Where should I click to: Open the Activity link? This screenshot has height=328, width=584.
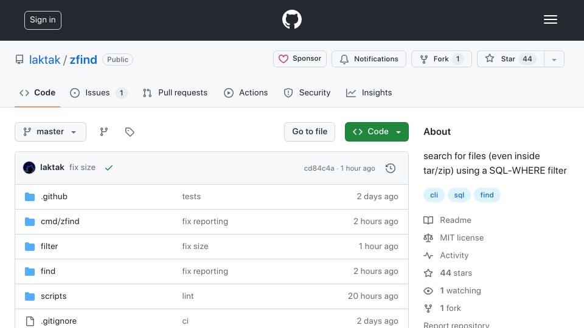pos(454,256)
